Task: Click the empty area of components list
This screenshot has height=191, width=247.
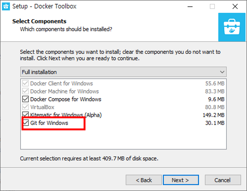Action: point(123,138)
